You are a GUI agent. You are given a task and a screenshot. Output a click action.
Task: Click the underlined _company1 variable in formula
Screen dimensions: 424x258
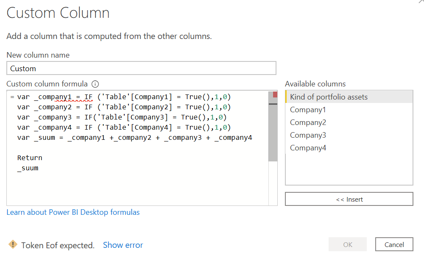click(x=53, y=97)
